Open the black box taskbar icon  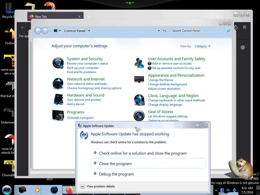pyautogui.click(x=22, y=190)
